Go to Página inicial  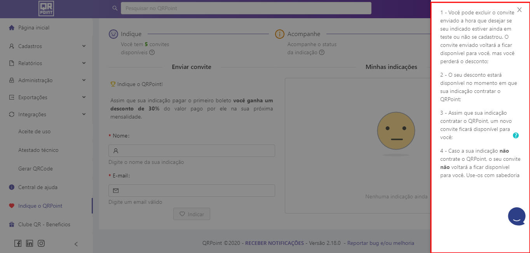(34, 28)
